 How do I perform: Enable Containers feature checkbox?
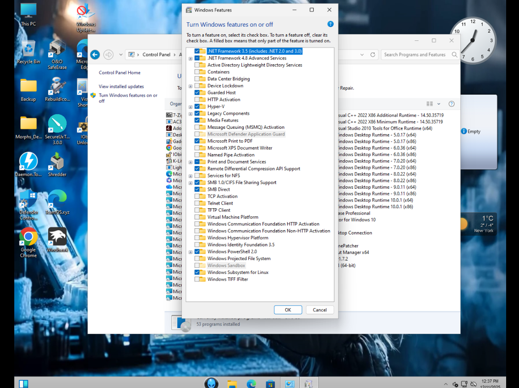(x=197, y=72)
